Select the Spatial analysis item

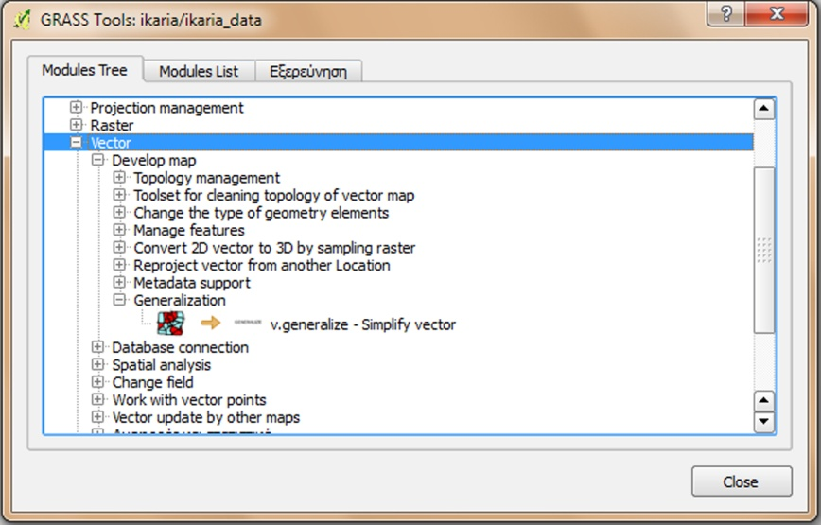click(161, 365)
